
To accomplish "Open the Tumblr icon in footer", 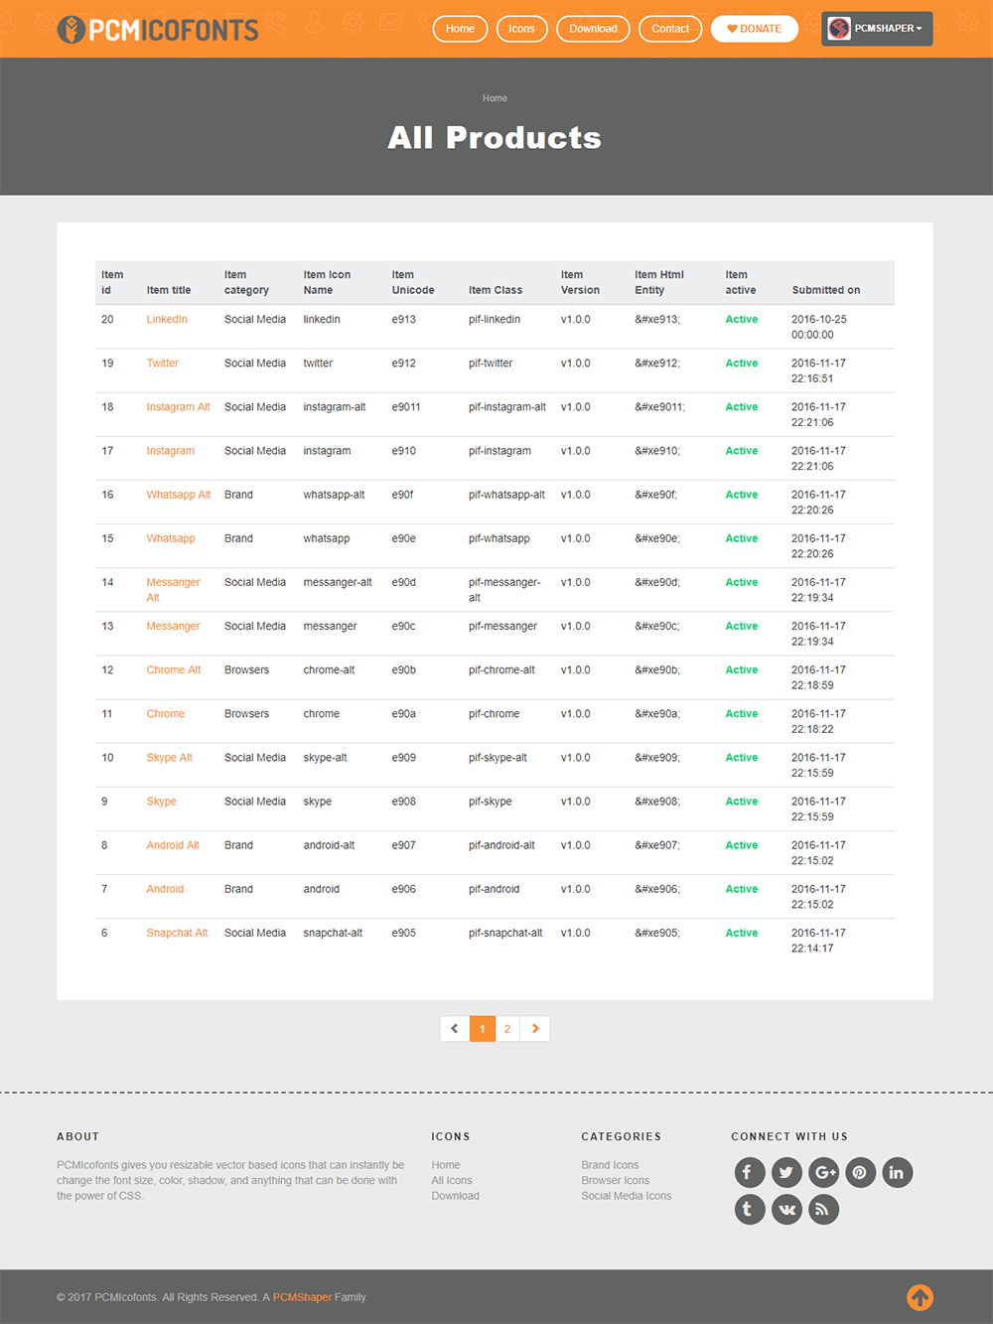I will 750,1209.
